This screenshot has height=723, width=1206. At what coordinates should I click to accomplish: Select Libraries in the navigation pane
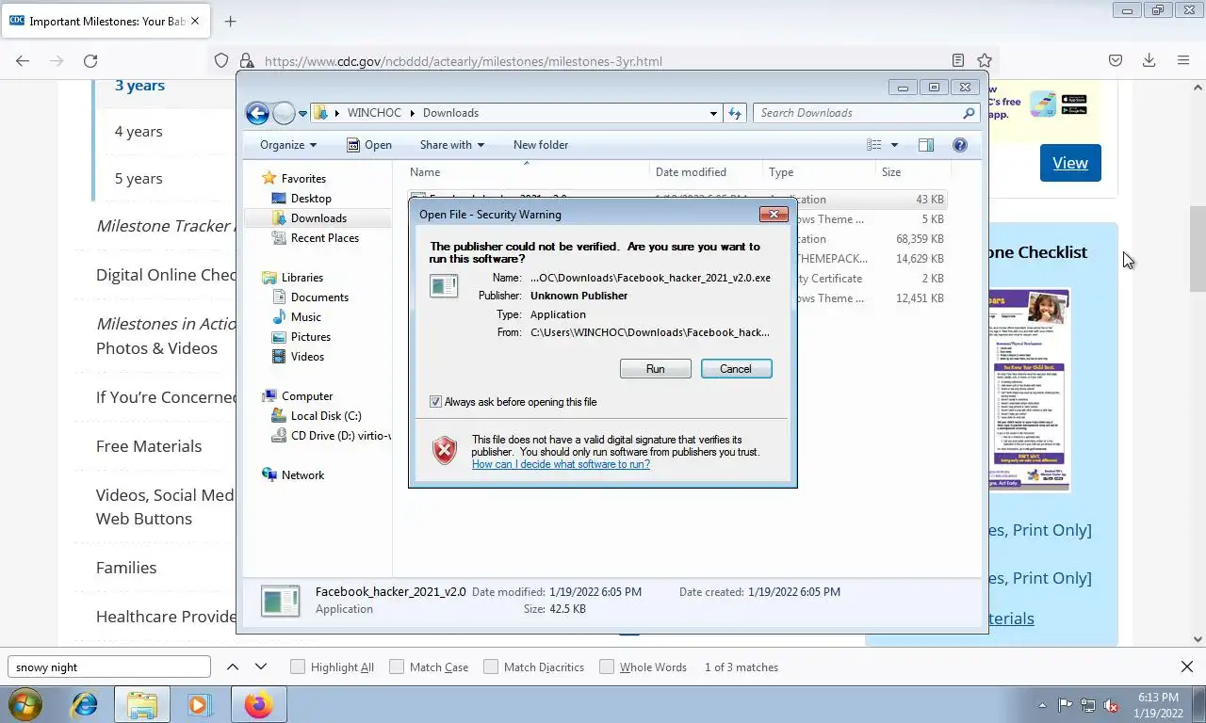click(x=302, y=278)
